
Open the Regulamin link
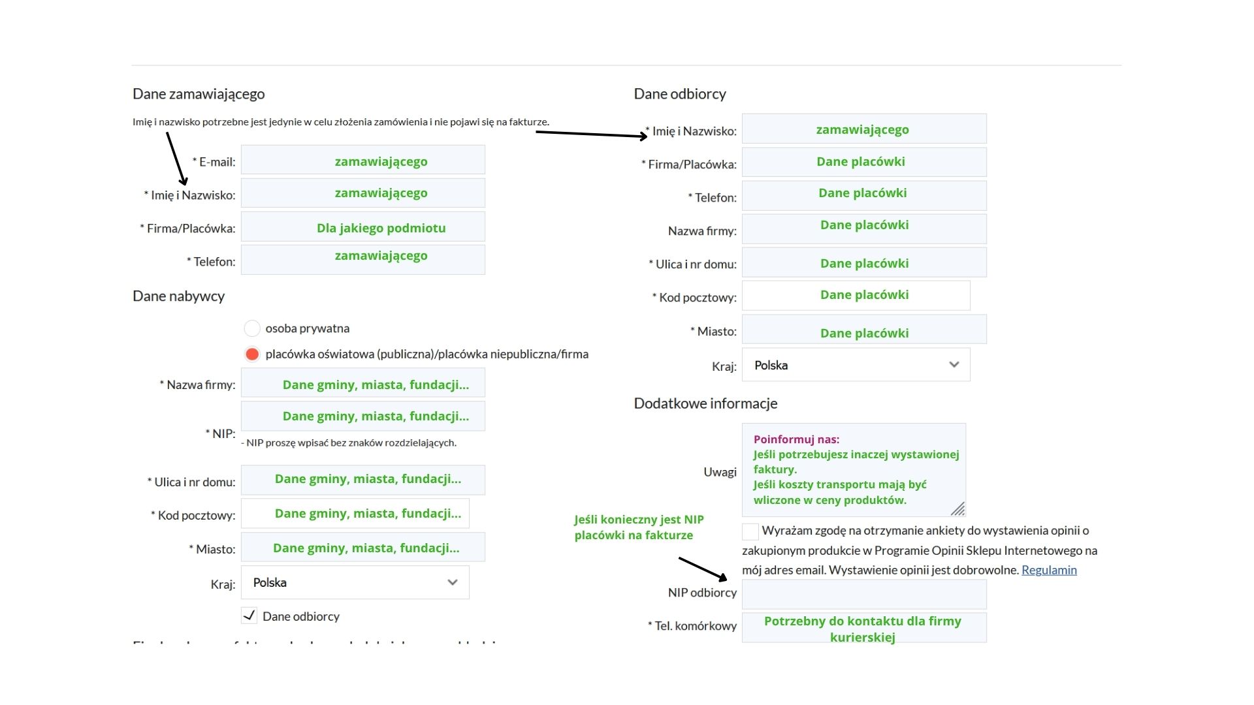click(x=1049, y=570)
